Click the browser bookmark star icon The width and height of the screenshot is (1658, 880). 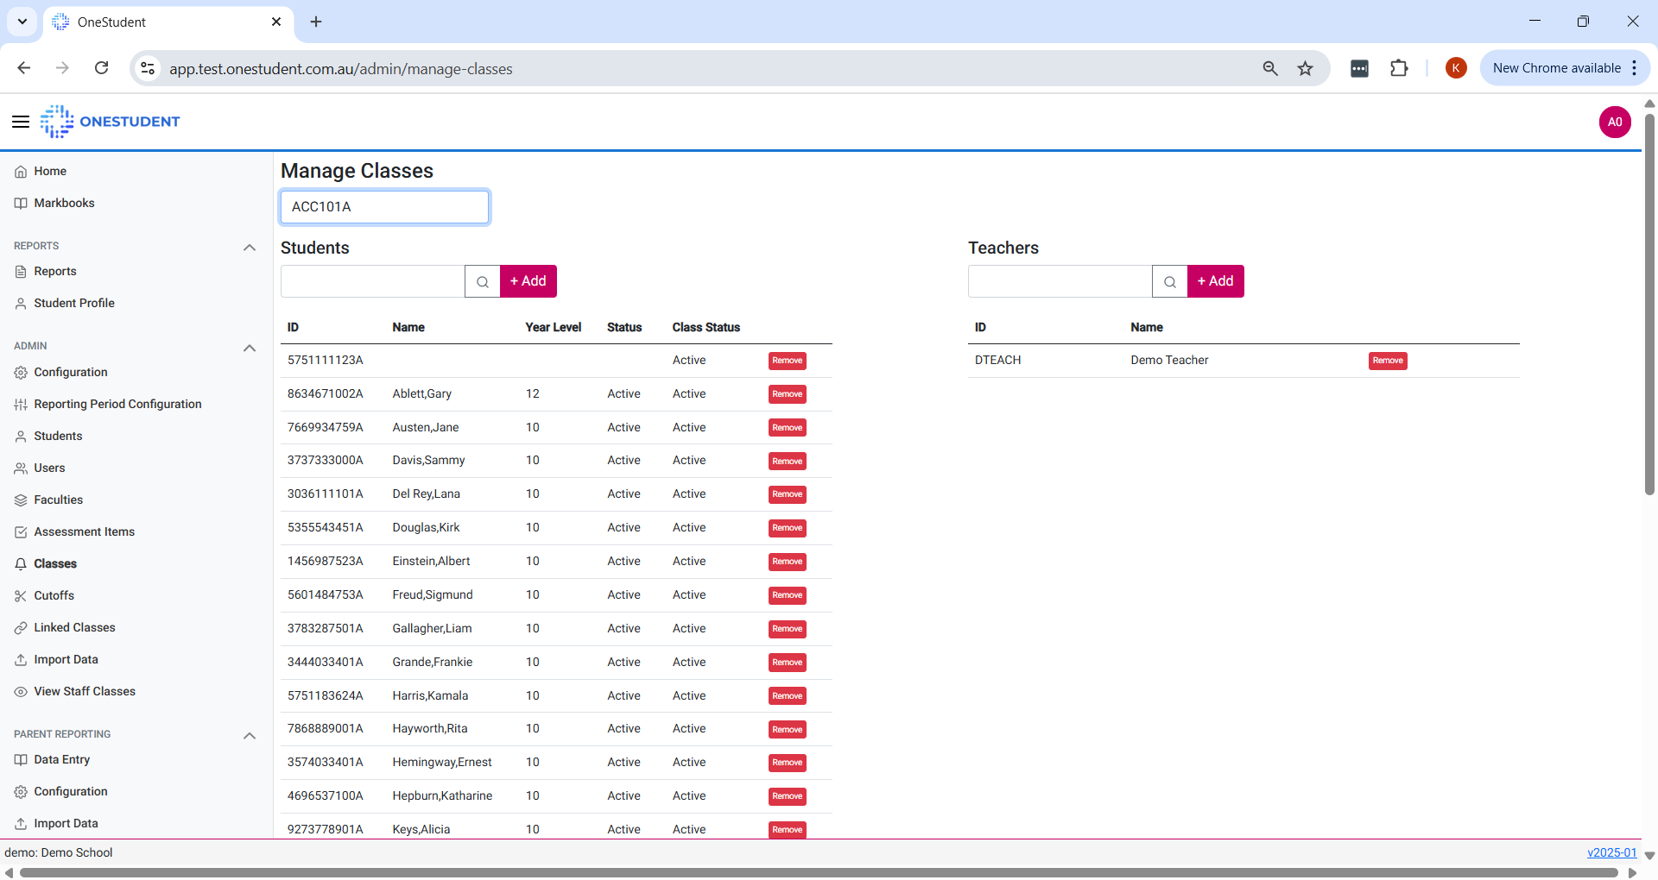pos(1305,68)
